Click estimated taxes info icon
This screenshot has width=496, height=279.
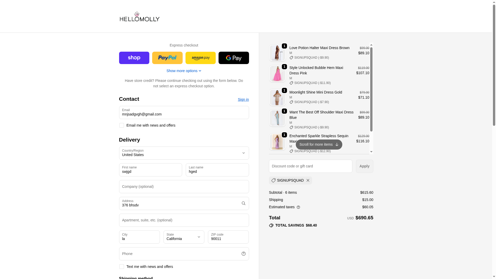click(x=298, y=207)
